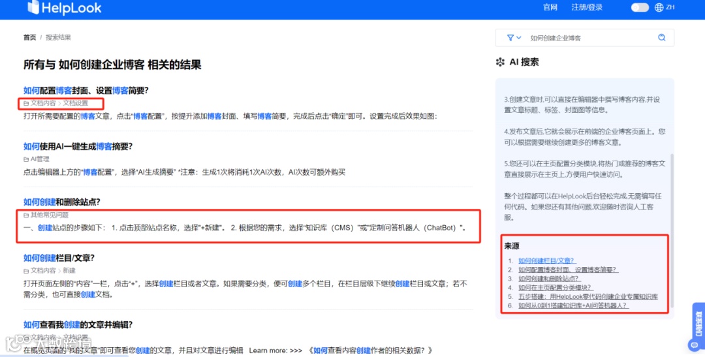The height and width of the screenshot is (357, 705).
Task: Click the snippet starting 打开页面左侧的
Action: click(245, 289)
